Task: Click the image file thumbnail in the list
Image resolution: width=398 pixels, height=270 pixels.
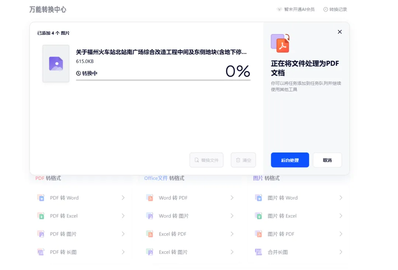Action: pos(56,64)
